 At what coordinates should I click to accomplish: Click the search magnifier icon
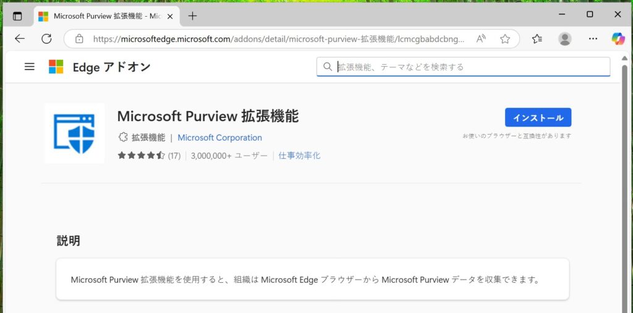pyautogui.click(x=328, y=67)
